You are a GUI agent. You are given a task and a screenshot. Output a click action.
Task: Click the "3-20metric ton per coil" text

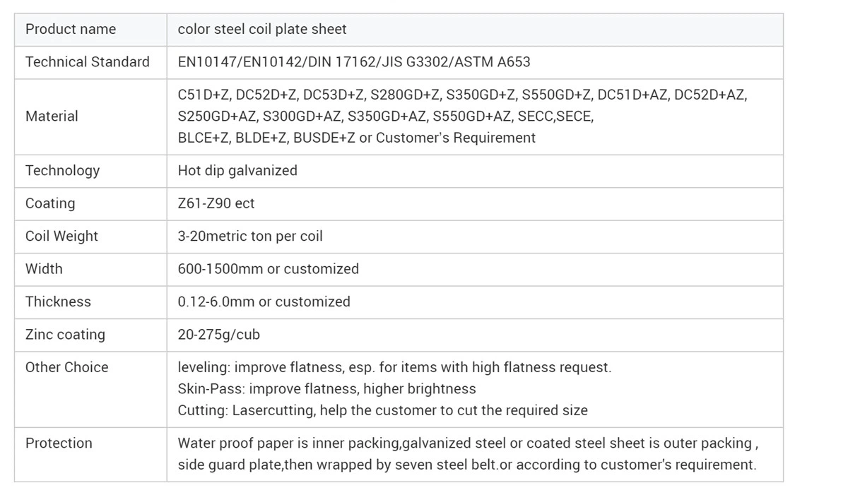click(250, 237)
